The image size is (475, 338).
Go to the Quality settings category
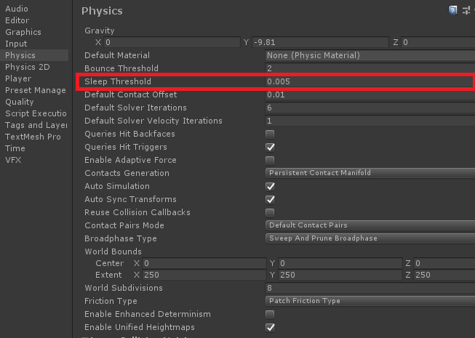pyautogui.click(x=20, y=102)
